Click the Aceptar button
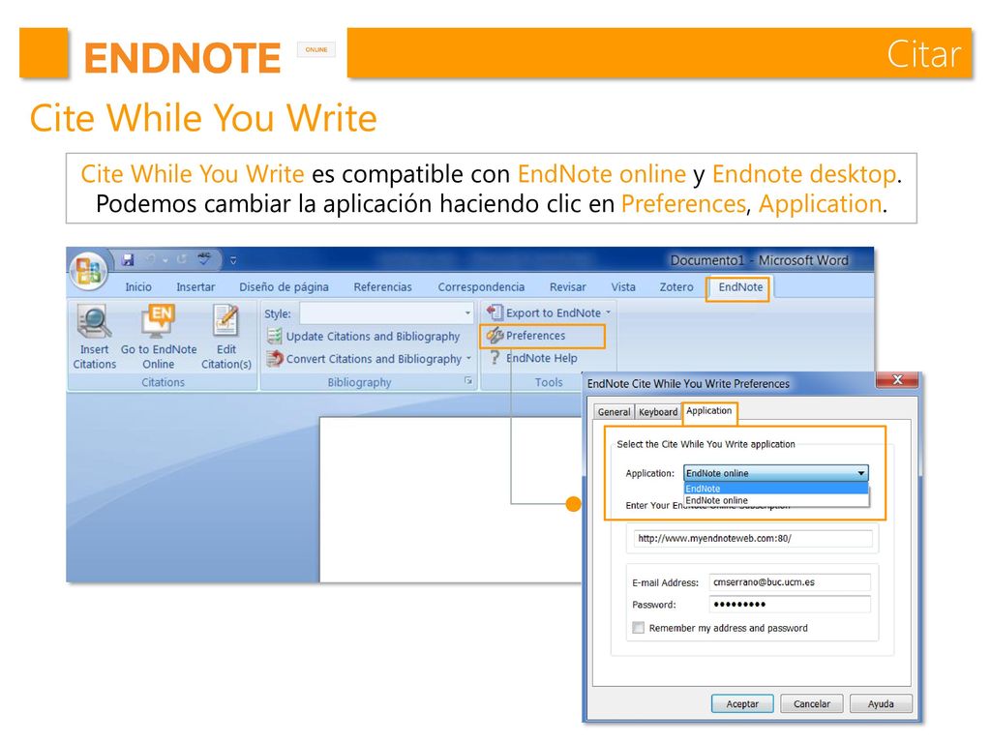This screenshot has height=743, width=991. tap(742, 704)
